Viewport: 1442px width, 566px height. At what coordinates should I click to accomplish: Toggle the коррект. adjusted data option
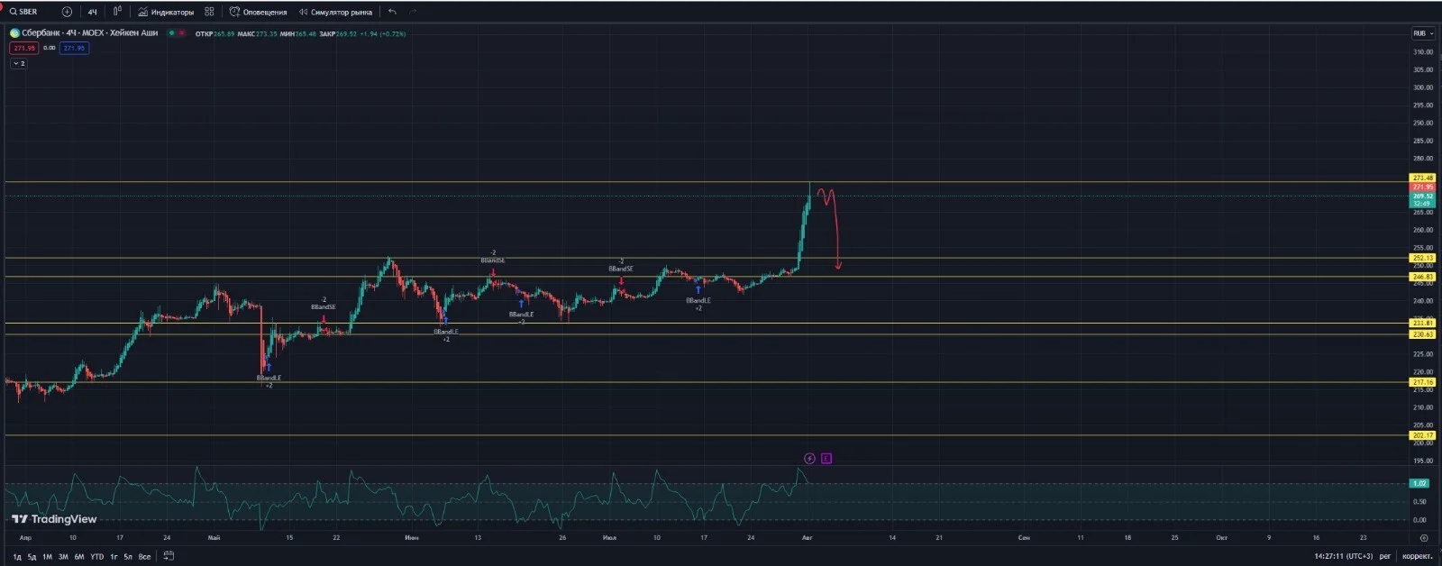tap(1418, 556)
